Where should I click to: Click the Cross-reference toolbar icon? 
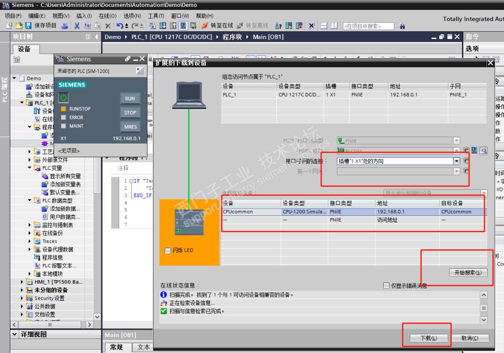(311, 26)
